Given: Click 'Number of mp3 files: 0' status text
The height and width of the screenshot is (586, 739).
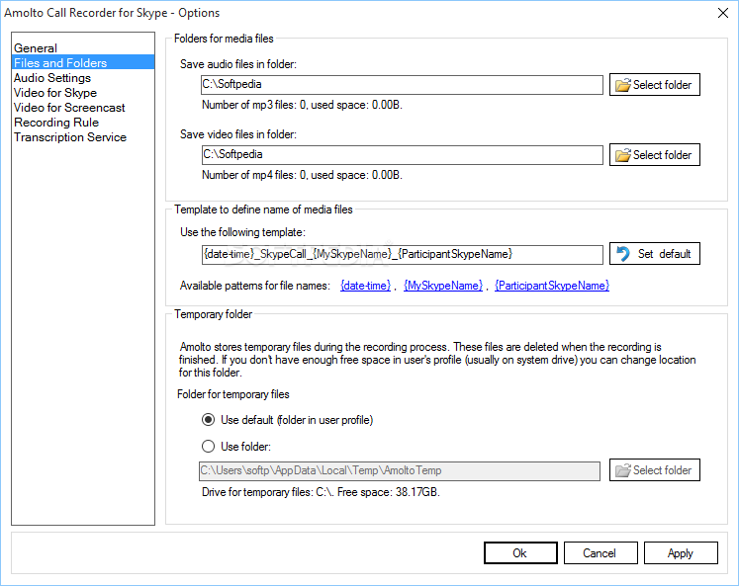Looking at the screenshot, I should [302, 105].
